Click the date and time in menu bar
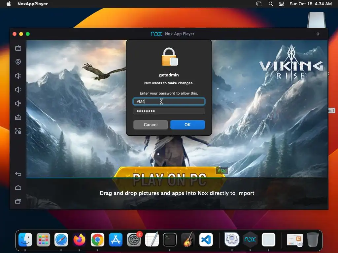This screenshot has width=338, height=253. tap(311, 4)
